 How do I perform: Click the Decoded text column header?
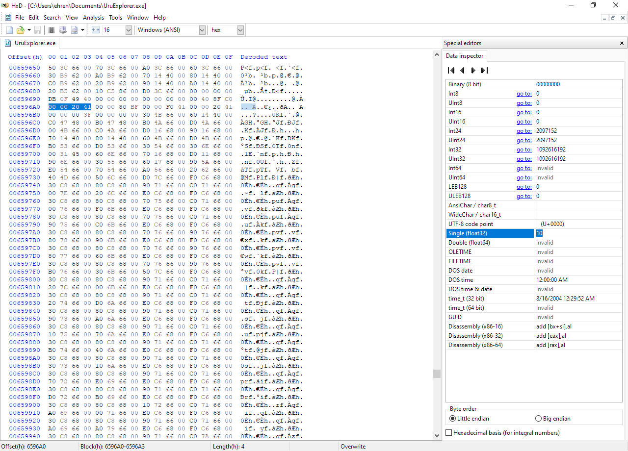(x=264, y=57)
